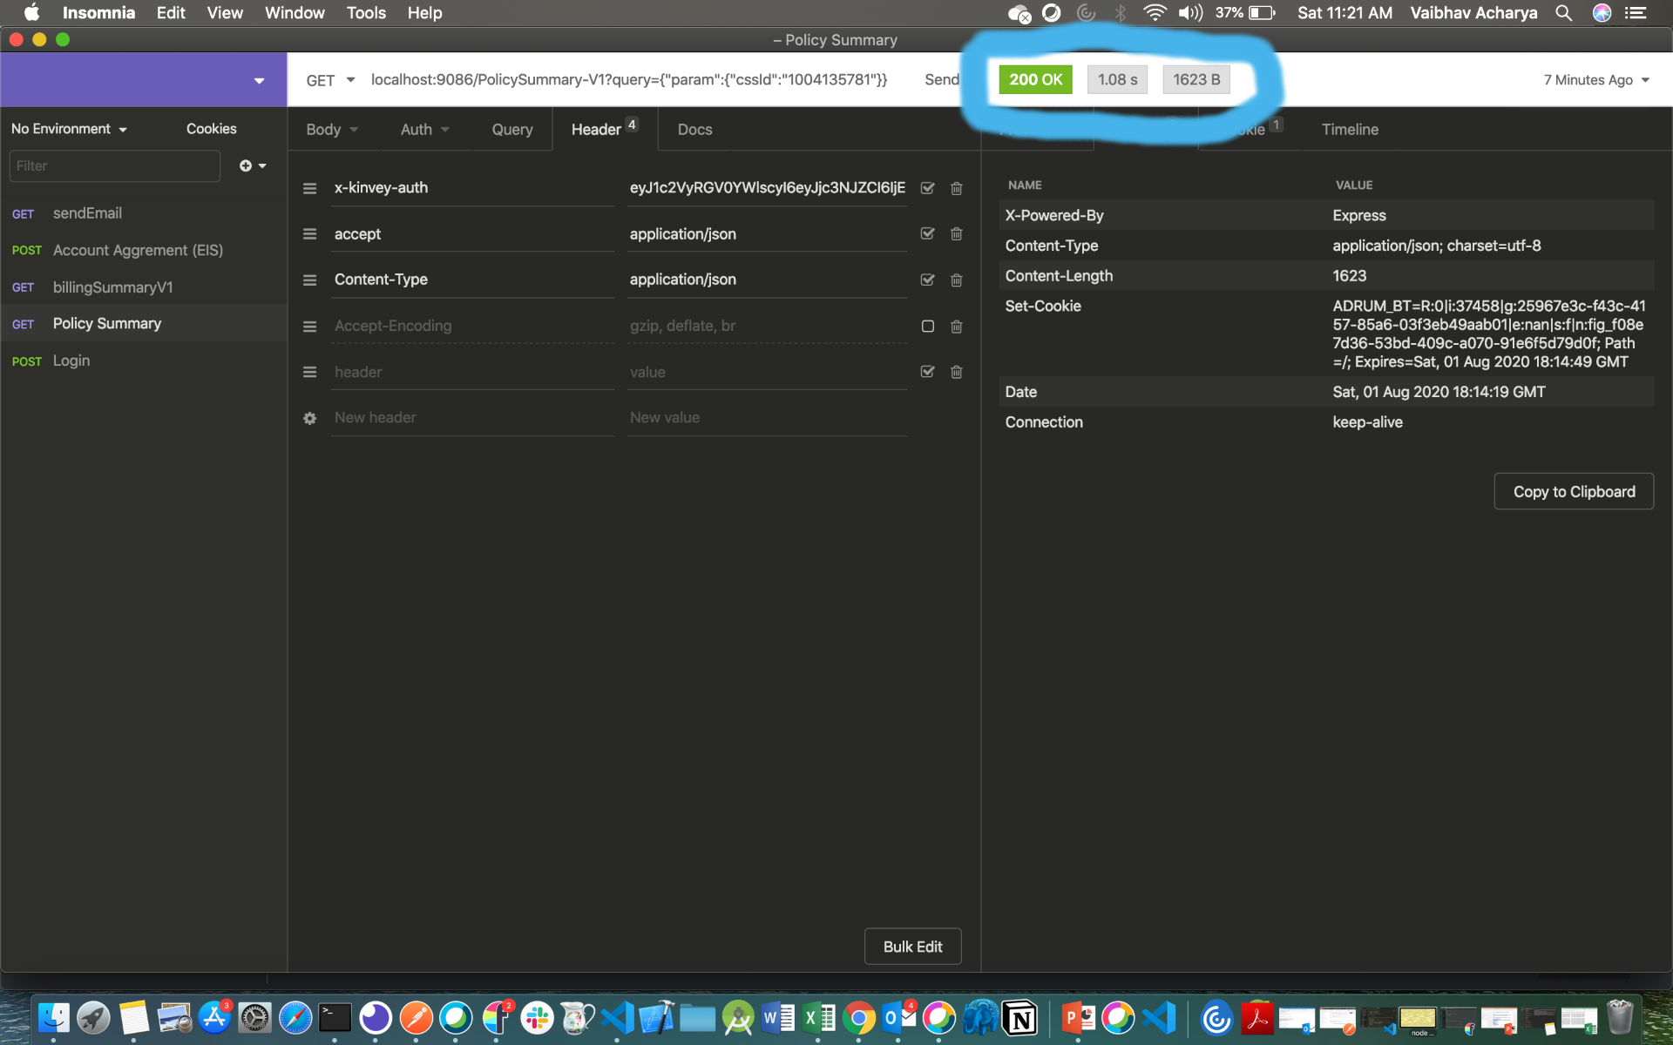
Task: Grab the x-kinvey-auth drag handle
Action: [309, 187]
